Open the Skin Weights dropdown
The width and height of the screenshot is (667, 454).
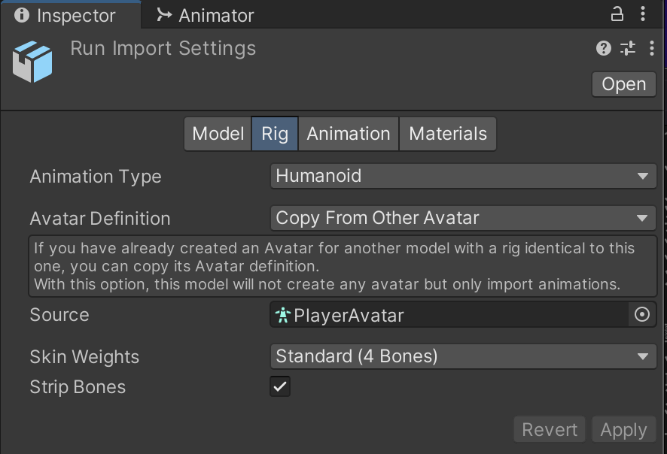point(463,356)
